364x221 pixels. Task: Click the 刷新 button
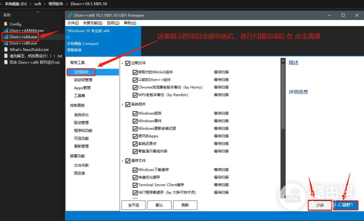(x=185, y=205)
